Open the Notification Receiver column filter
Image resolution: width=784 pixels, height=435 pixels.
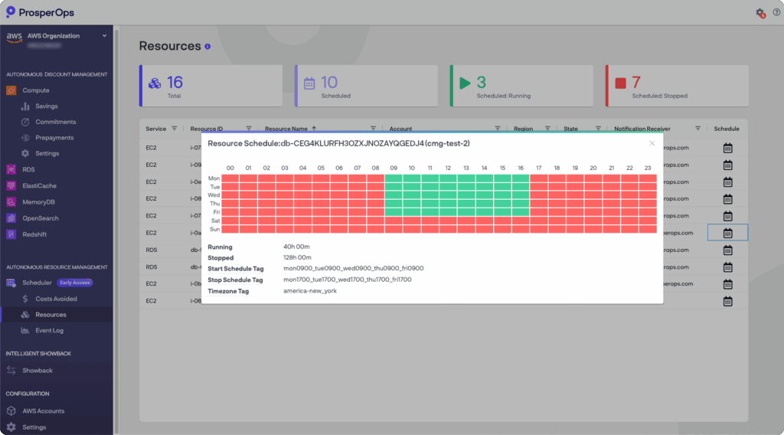pos(697,129)
